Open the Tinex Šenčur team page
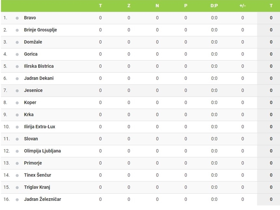This screenshot has width=280, height=210. click(37, 175)
